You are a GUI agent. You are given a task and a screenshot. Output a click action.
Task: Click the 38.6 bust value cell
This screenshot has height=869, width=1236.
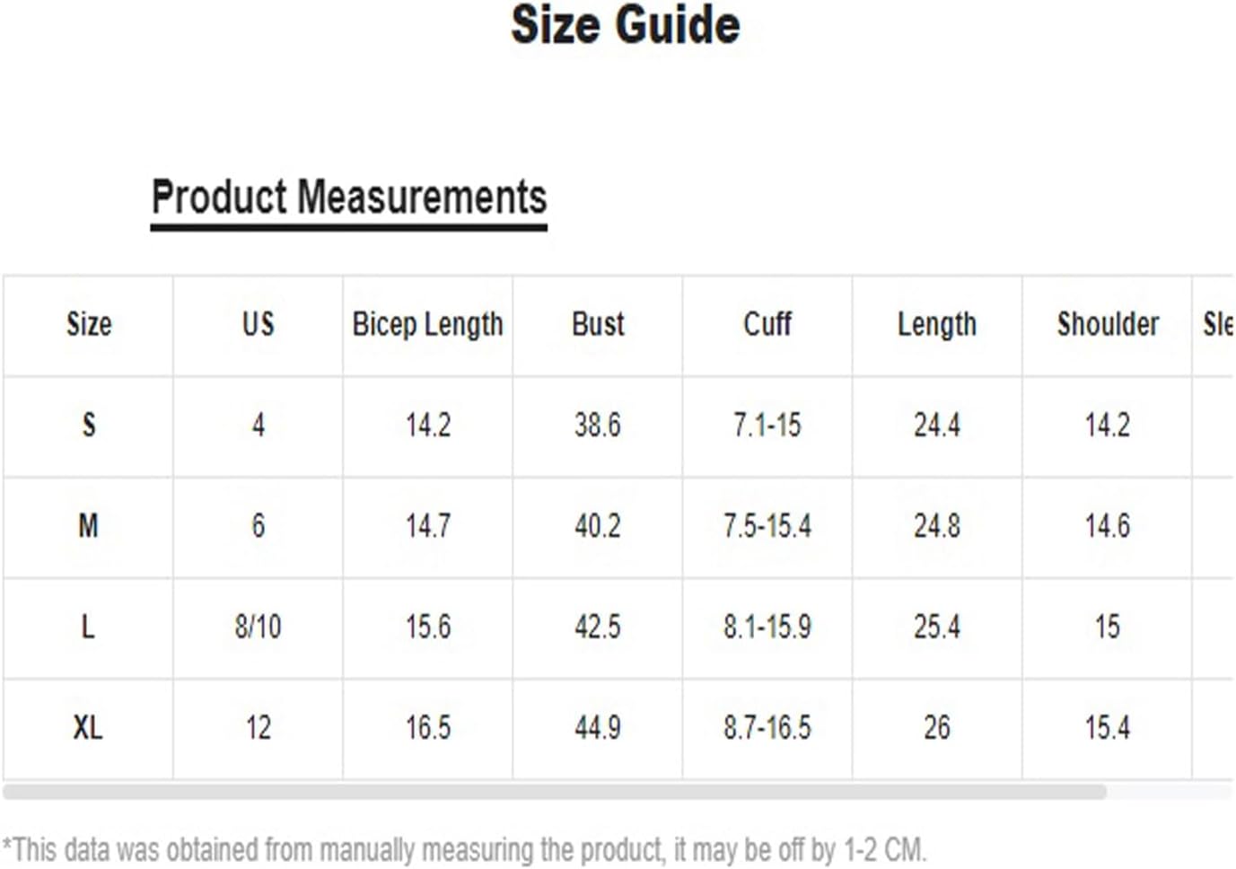598,425
